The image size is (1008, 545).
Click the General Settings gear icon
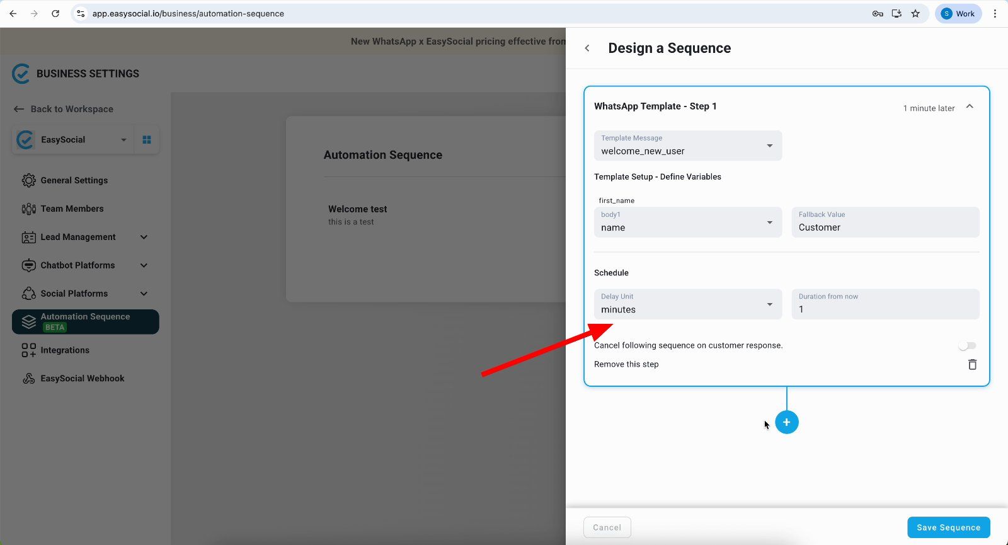(x=29, y=180)
